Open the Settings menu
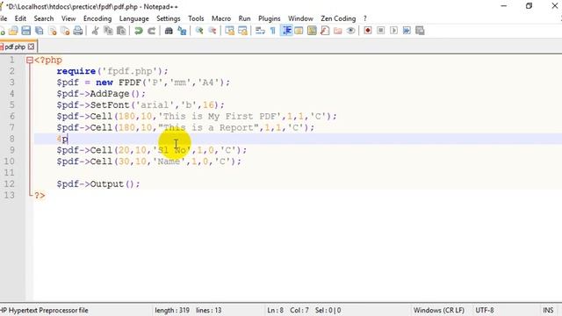Viewport: 562px width, 316px height. click(169, 18)
